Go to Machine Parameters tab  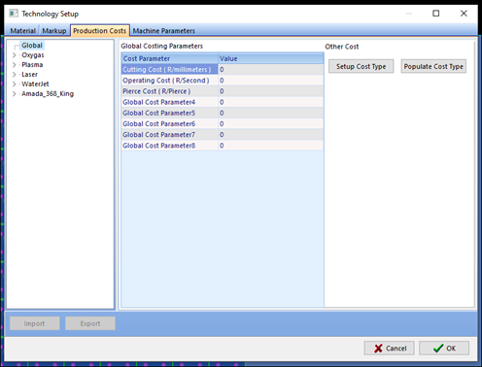[x=164, y=31]
